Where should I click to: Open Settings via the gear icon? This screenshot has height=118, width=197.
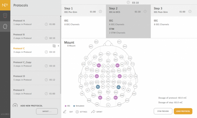77,112
